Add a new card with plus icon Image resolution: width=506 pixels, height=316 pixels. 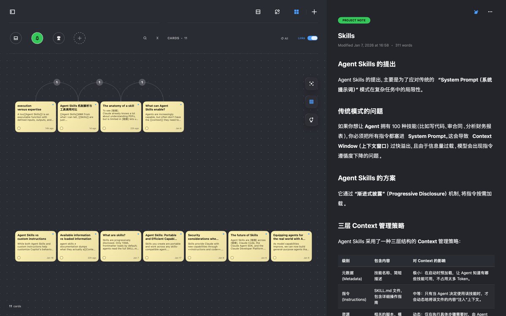[314, 12]
